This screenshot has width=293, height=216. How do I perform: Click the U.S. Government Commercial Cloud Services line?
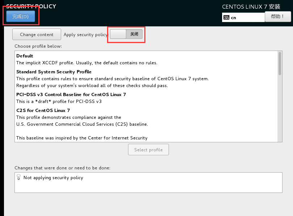point(82,124)
